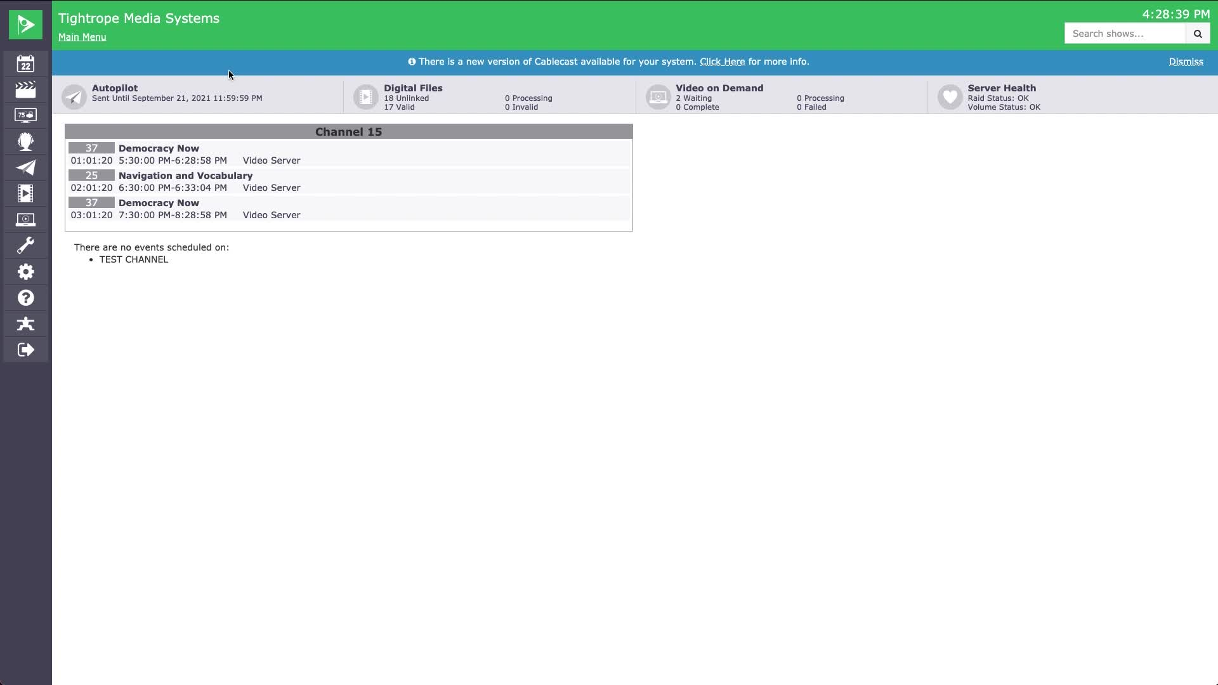The width and height of the screenshot is (1218, 685).
Task: Follow the Click Here update link
Action: 722,62
